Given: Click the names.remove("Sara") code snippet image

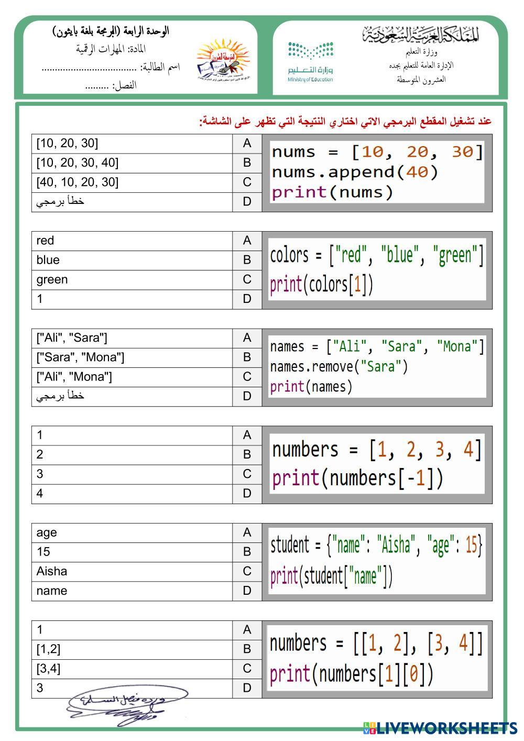Looking at the screenshot, I should point(377,367).
